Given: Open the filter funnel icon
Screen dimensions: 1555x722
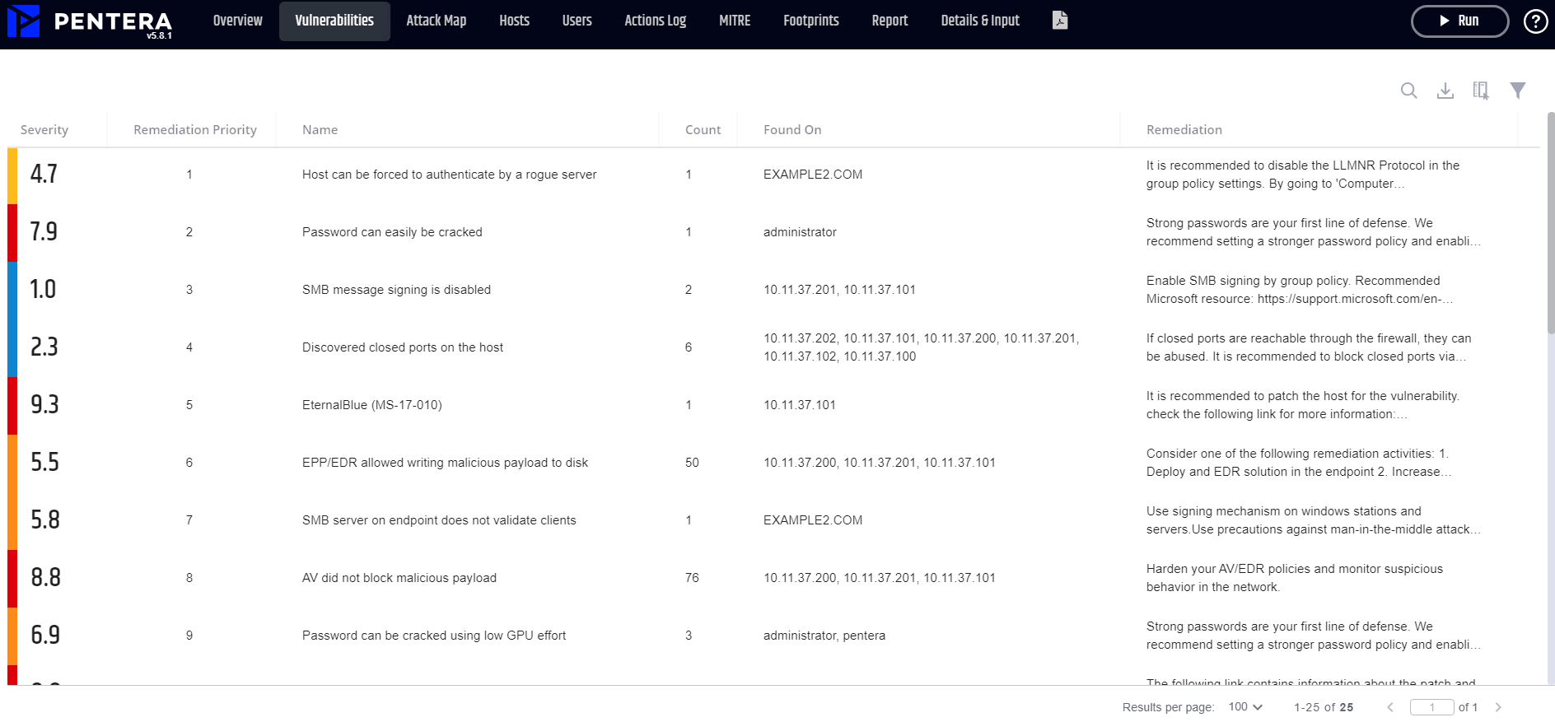Looking at the screenshot, I should click(x=1517, y=91).
